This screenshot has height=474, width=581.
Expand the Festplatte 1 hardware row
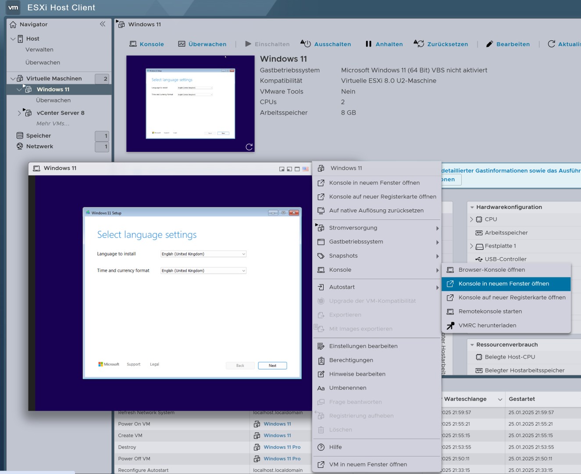[472, 246]
